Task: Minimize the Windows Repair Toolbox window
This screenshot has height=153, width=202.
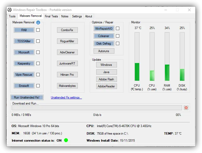Action: (x=166, y=10)
